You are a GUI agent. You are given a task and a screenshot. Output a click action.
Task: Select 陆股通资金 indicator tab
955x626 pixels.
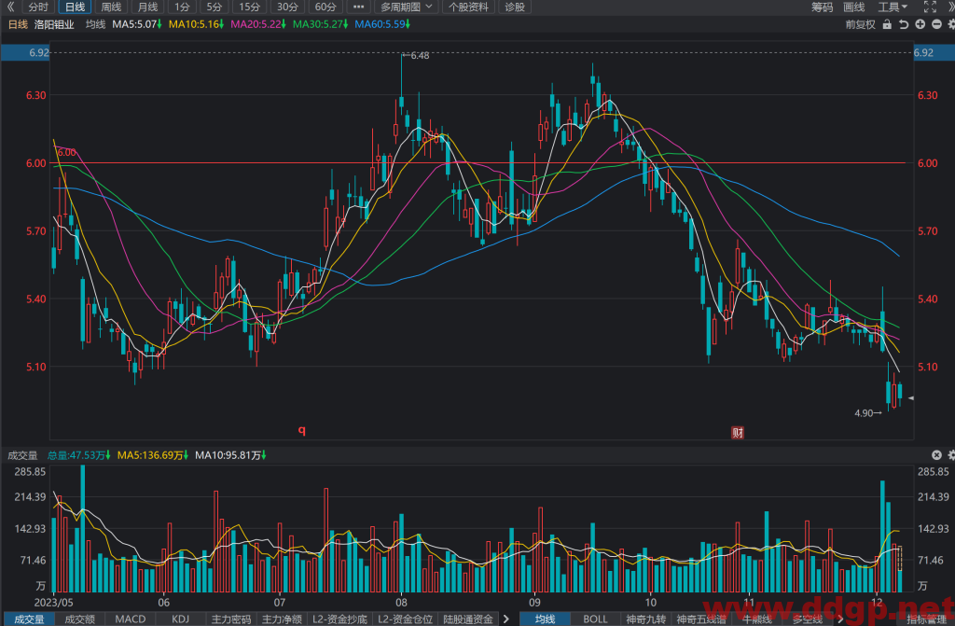468,619
